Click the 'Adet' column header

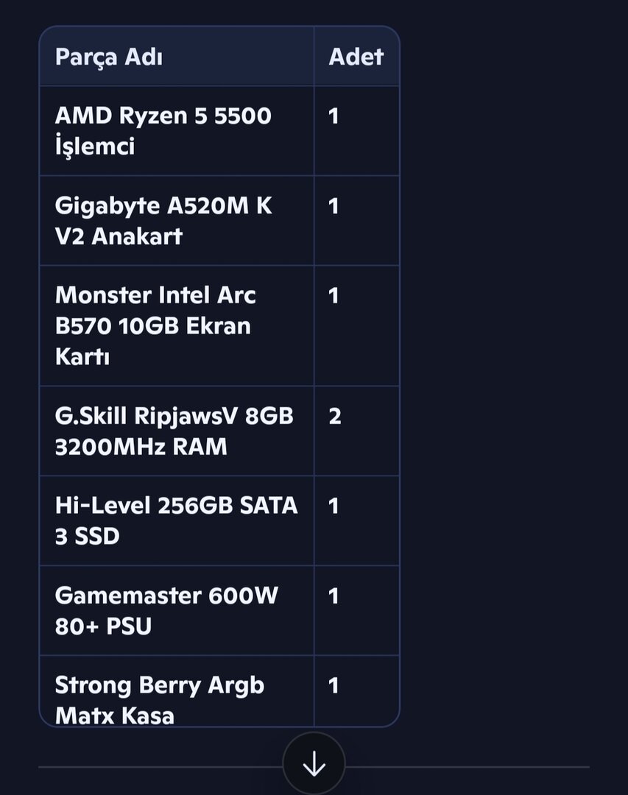(x=356, y=57)
